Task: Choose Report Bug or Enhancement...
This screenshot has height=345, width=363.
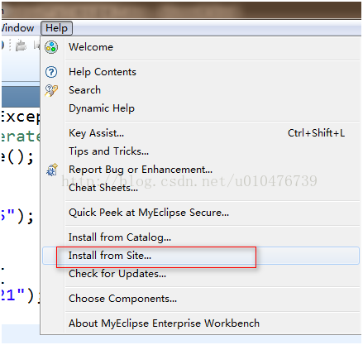Action: point(201,170)
